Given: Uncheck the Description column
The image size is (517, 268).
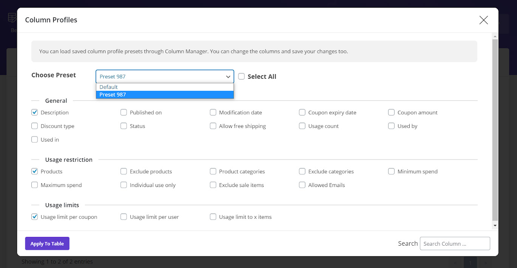Looking at the screenshot, I should 34,112.
